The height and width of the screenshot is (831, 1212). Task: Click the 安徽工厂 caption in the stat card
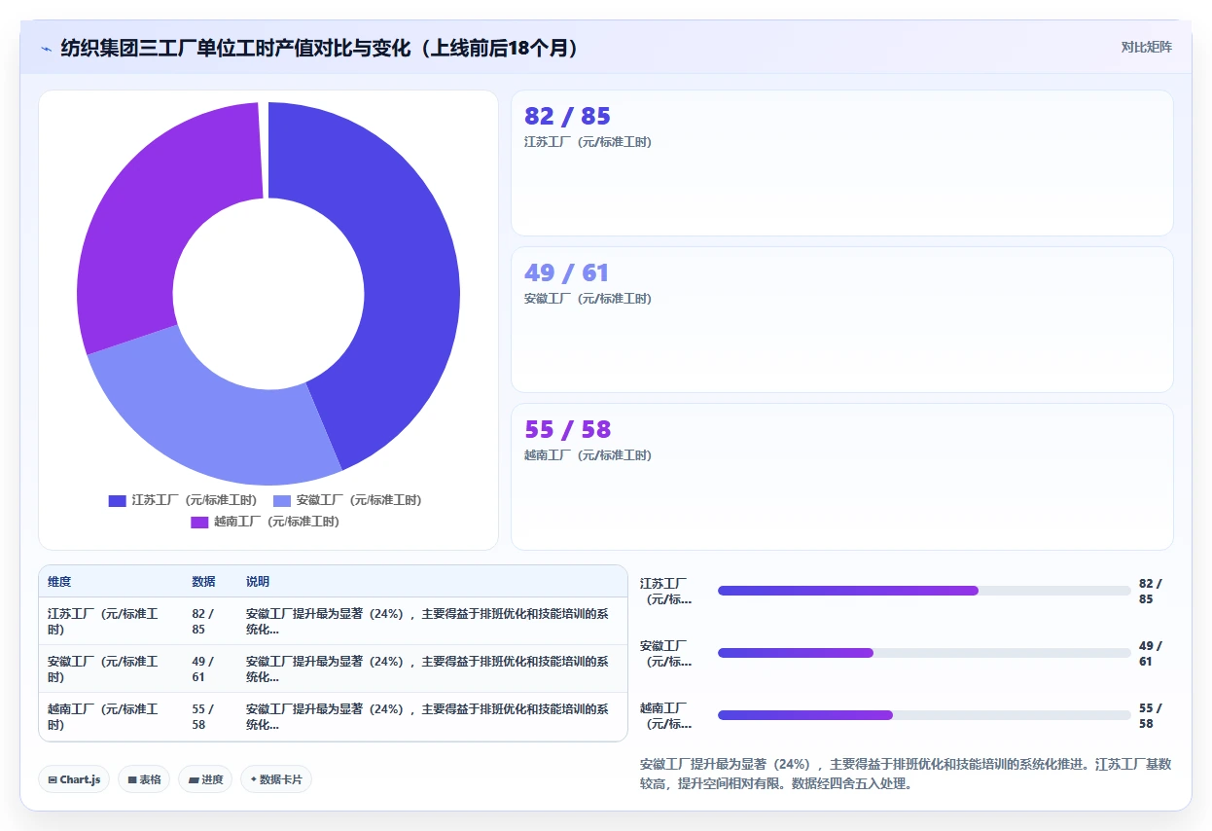(x=588, y=299)
